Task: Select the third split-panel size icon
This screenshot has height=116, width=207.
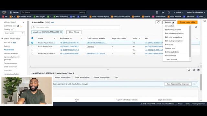Action: click(198, 70)
